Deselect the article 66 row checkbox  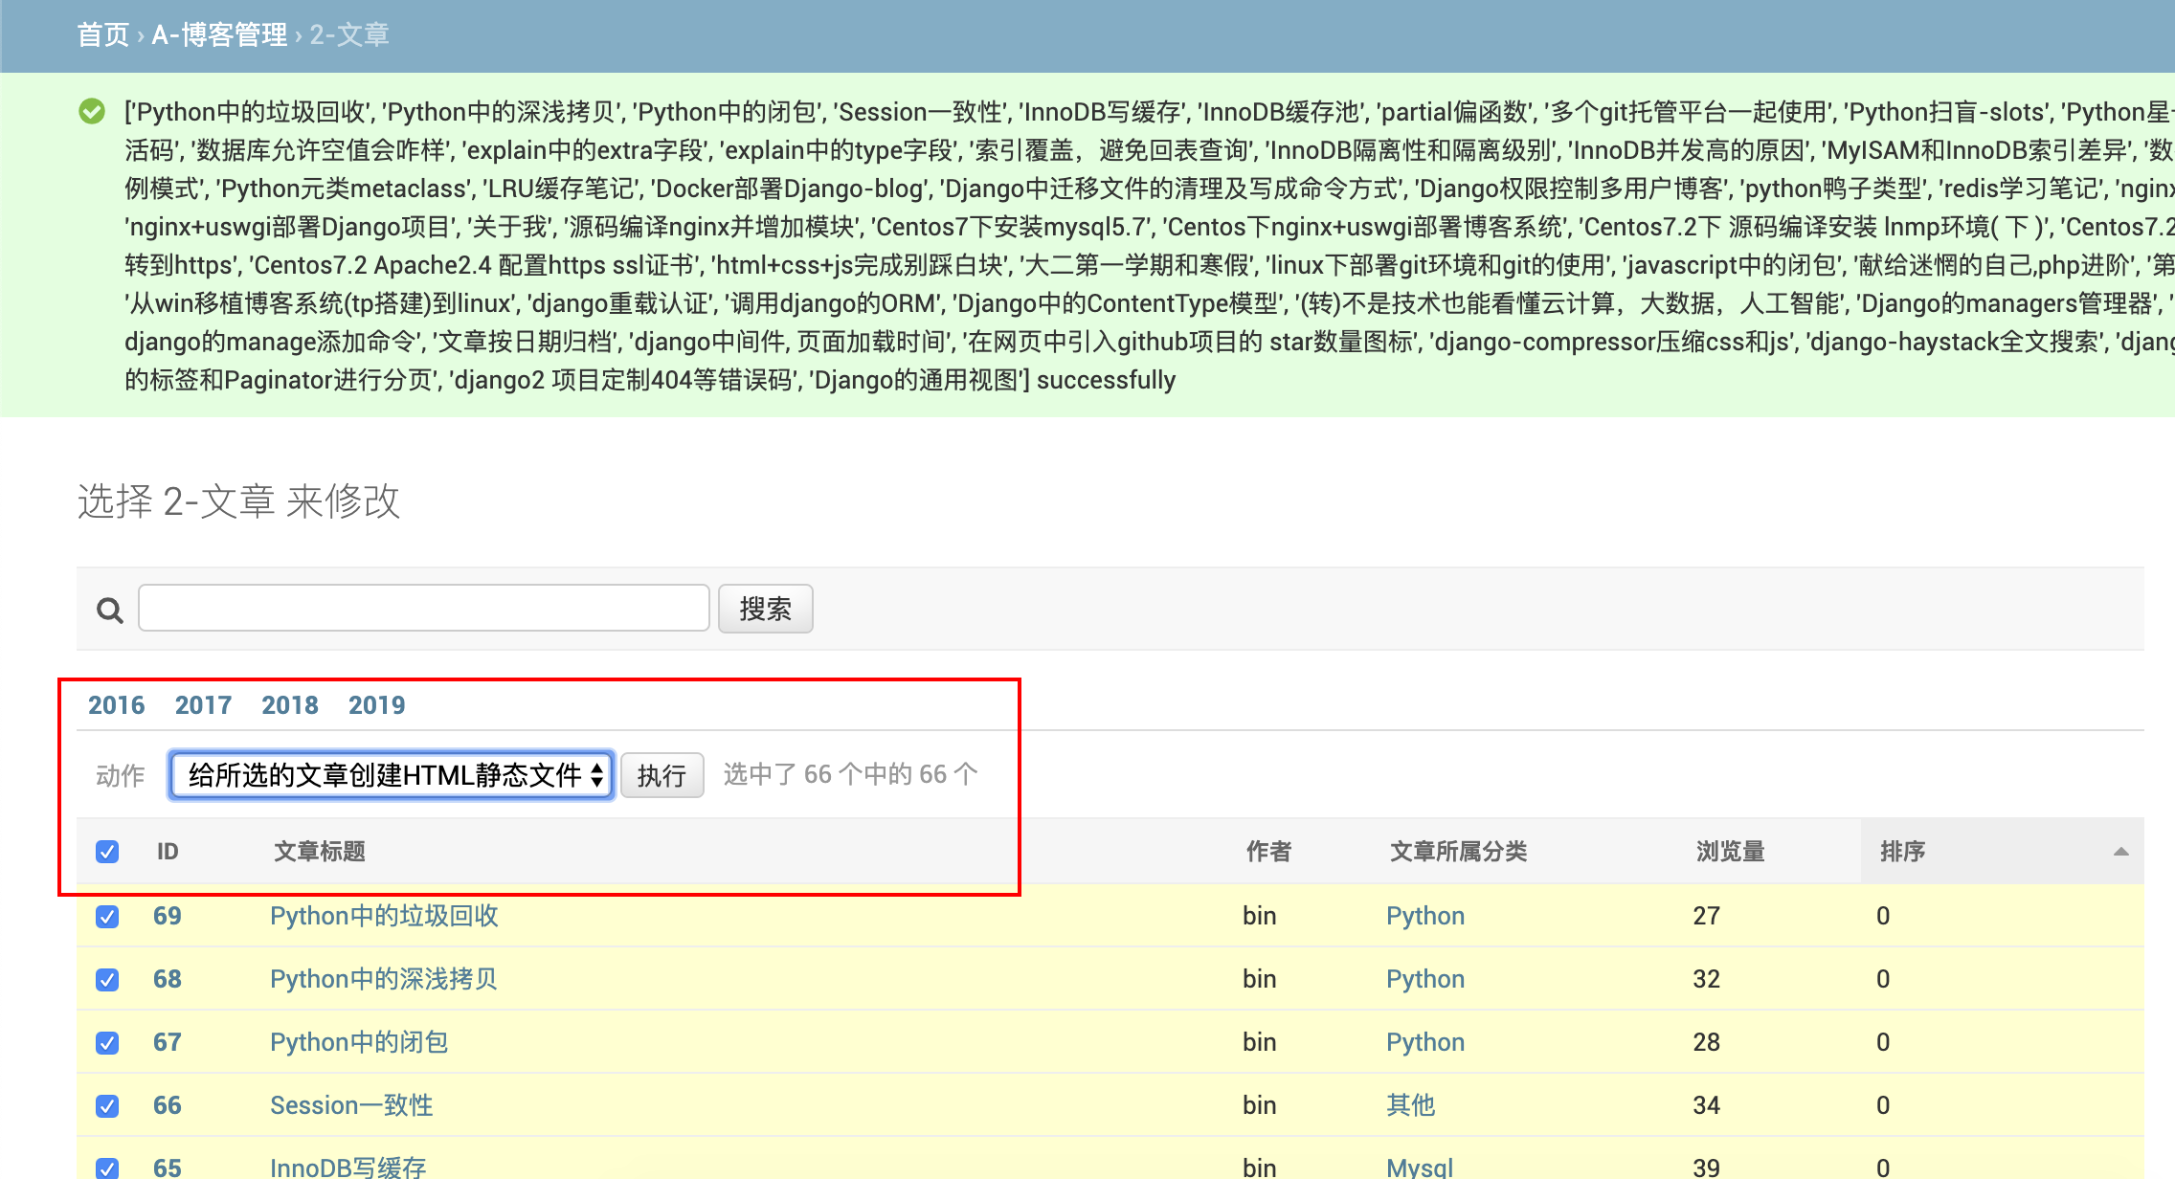[107, 1106]
